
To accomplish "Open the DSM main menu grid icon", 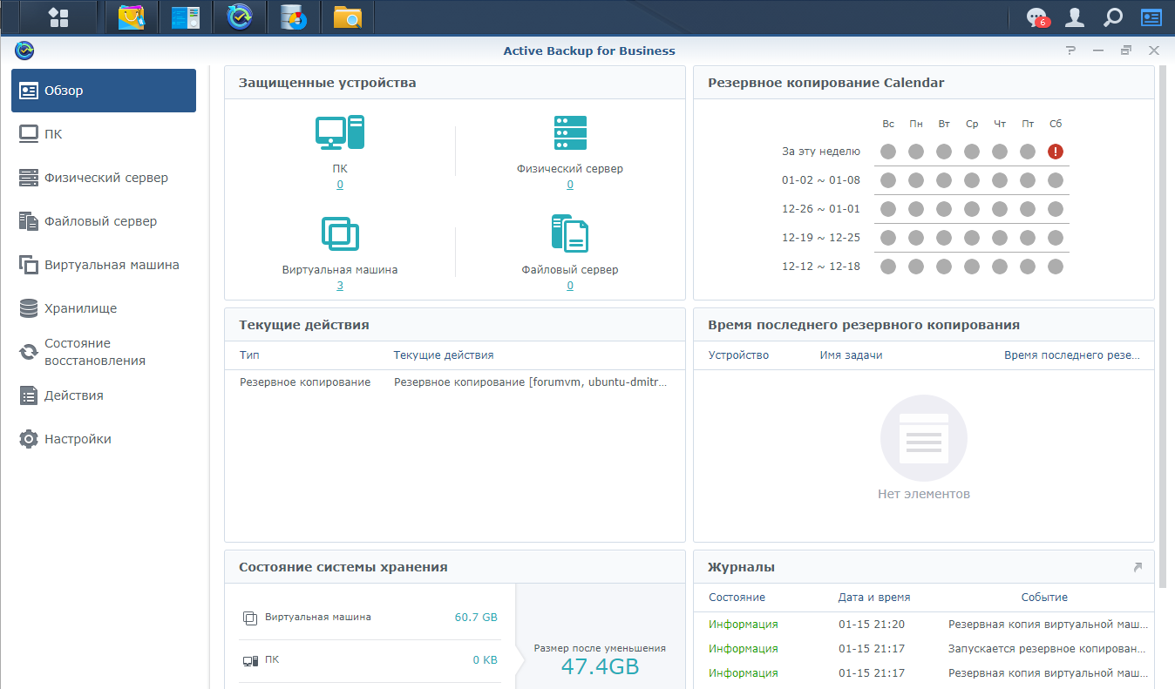I will coord(58,17).
